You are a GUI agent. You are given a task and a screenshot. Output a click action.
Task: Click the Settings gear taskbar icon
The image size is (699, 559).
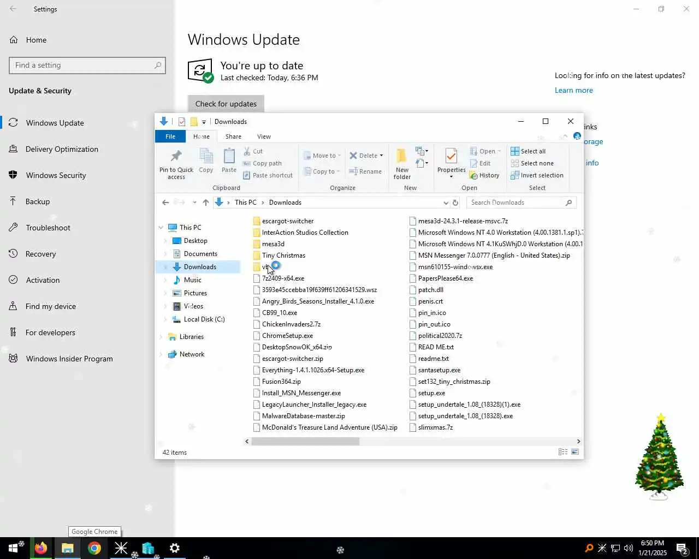[175, 548]
